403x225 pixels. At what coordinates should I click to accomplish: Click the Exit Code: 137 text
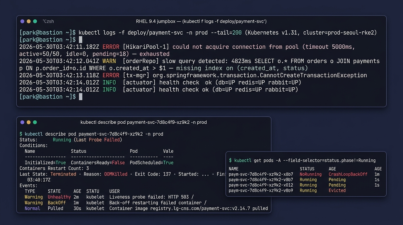[x=153, y=174]
